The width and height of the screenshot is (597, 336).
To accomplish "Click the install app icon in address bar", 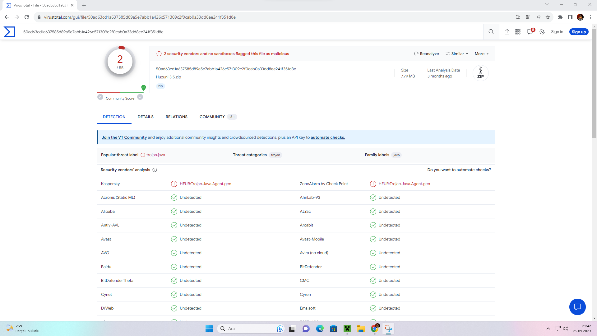I will pos(518,17).
